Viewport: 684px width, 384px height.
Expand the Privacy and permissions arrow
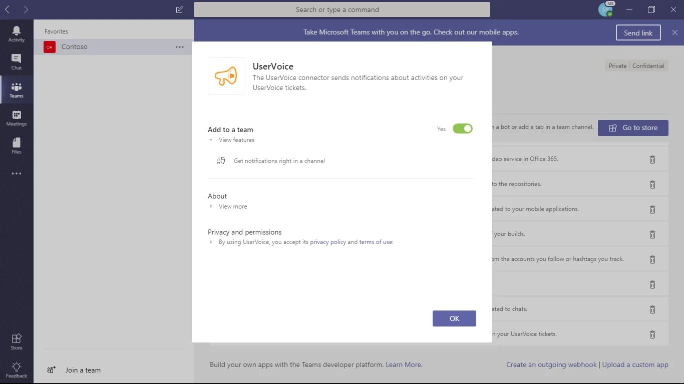pos(211,242)
